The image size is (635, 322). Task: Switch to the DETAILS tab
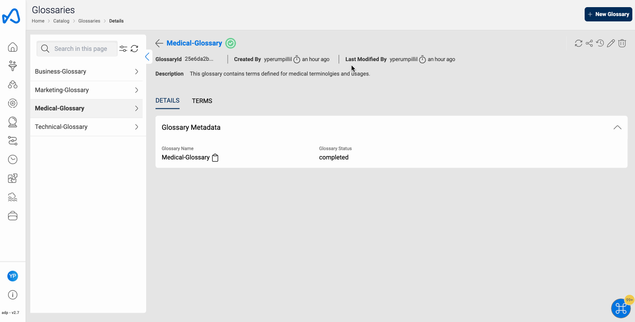coord(168,101)
